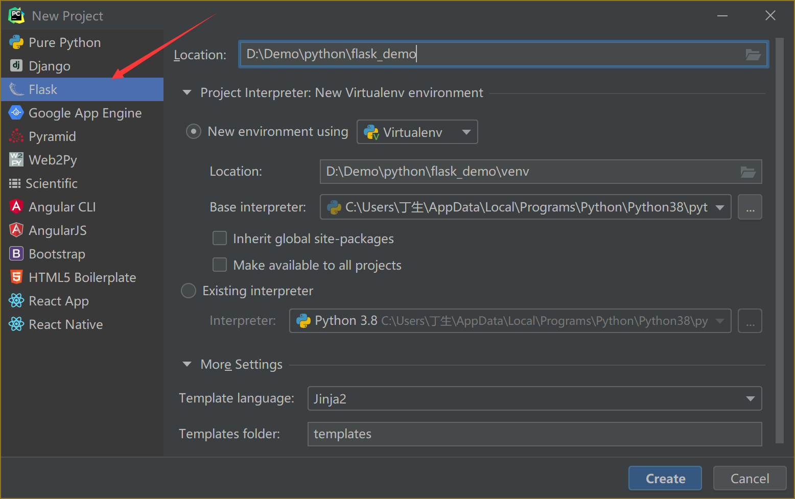Choose the Scientific project type
The height and width of the screenshot is (499, 795).
pyautogui.click(x=82, y=183)
